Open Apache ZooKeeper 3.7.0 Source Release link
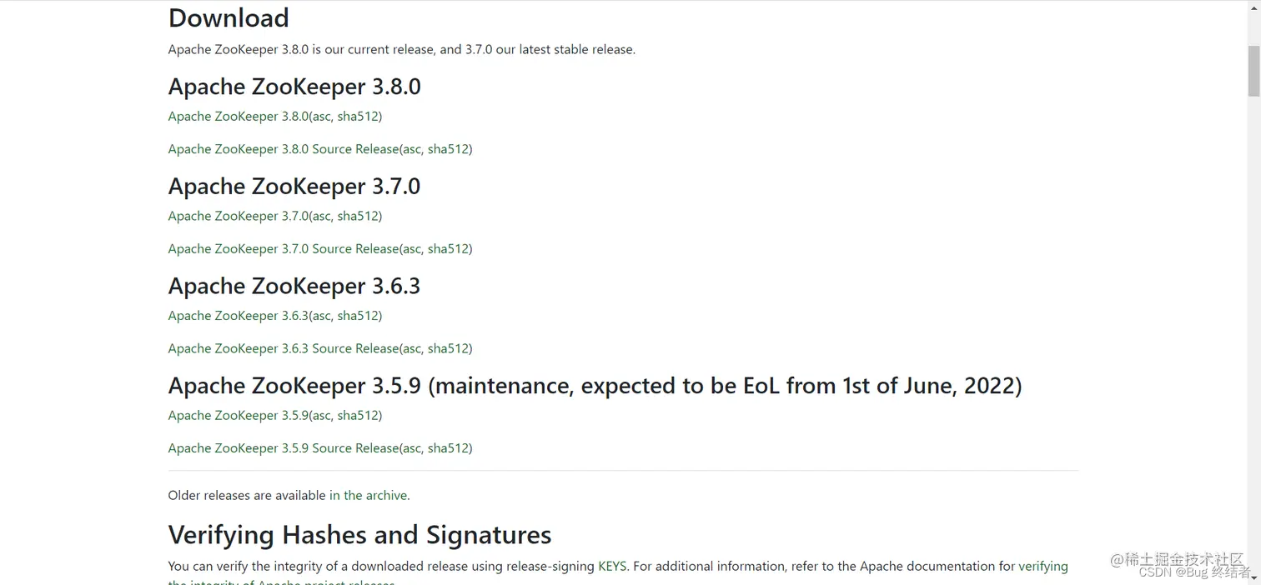Viewport: 1261px width, 585px height. coord(284,249)
